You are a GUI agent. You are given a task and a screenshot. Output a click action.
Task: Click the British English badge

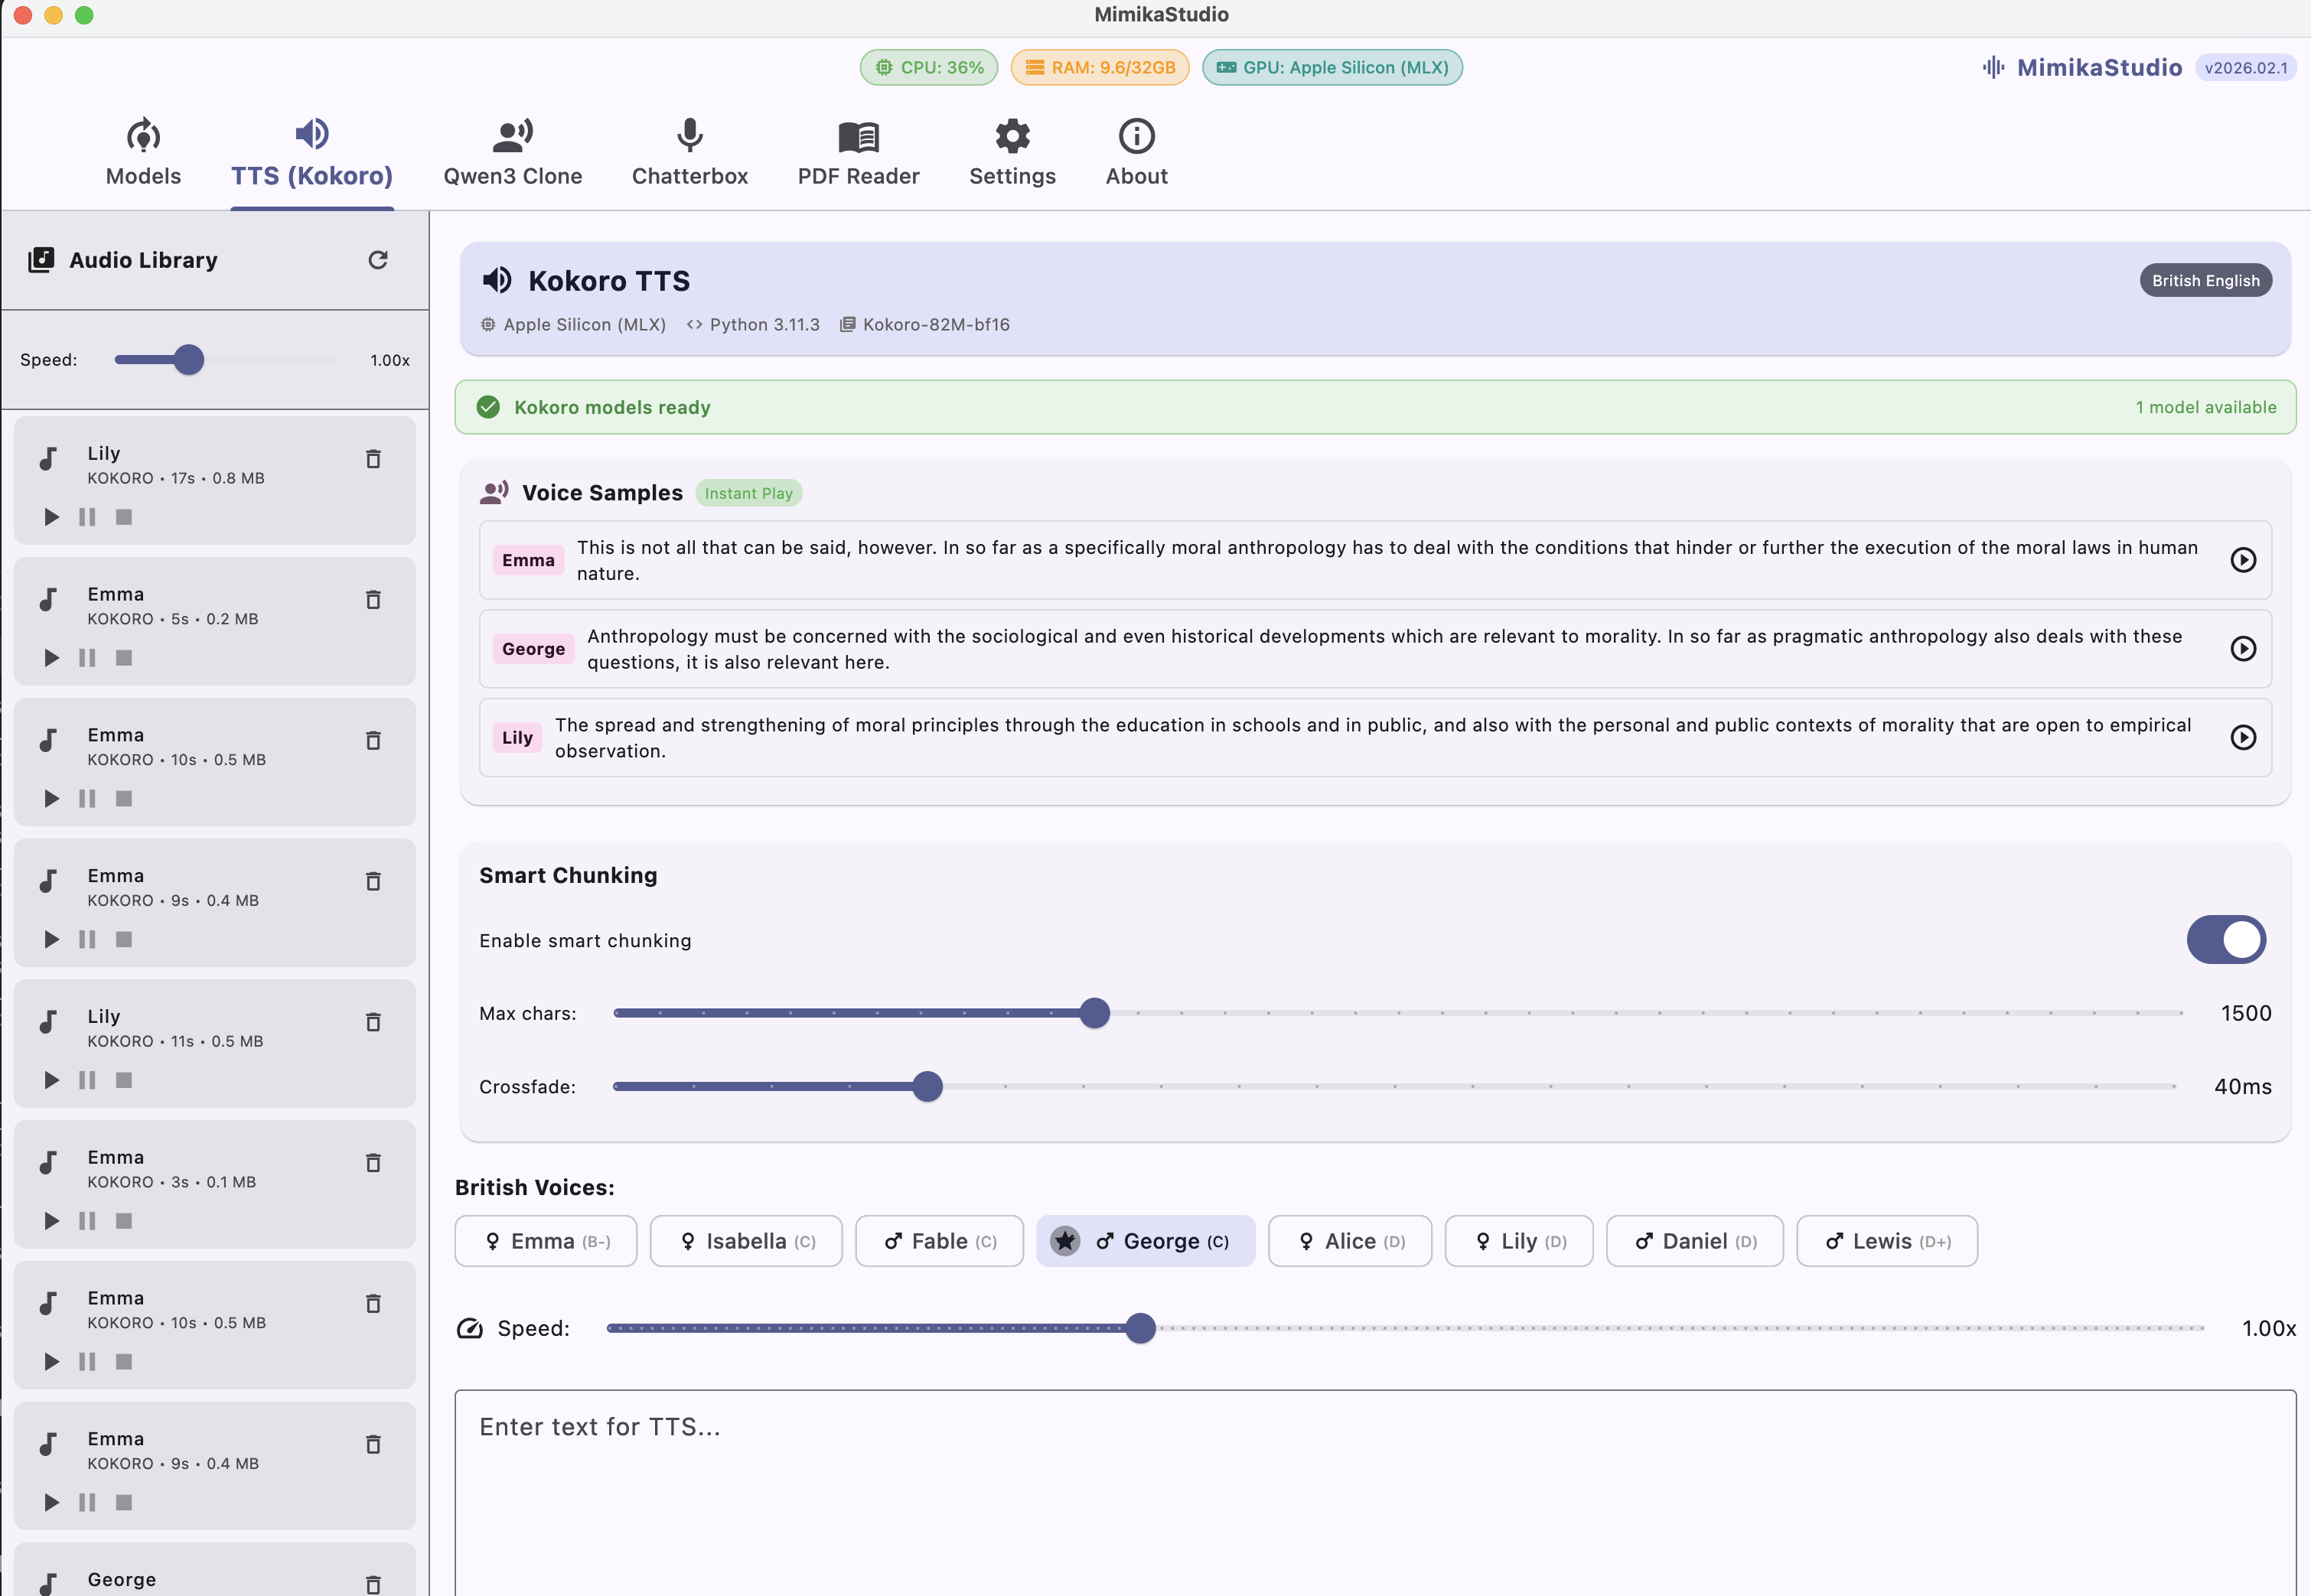click(x=2205, y=280)
